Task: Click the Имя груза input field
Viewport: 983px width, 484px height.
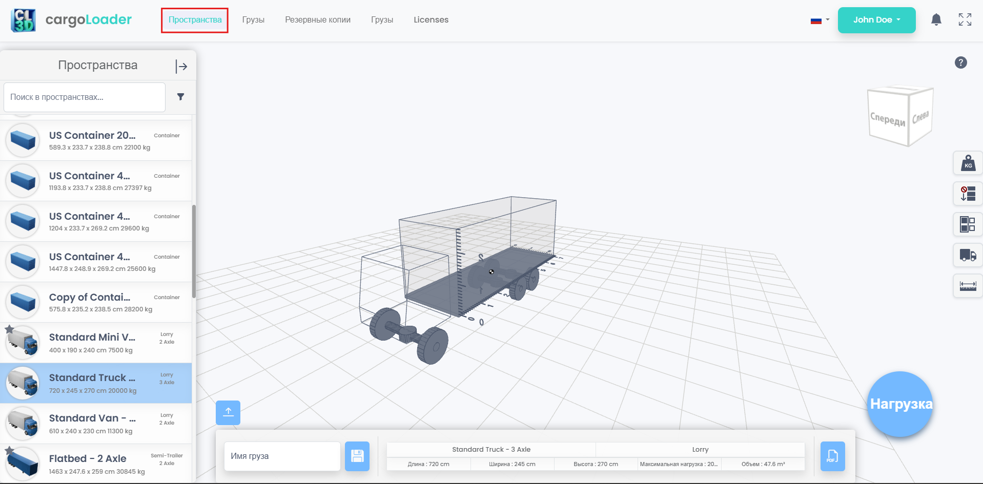Action: 282,456
